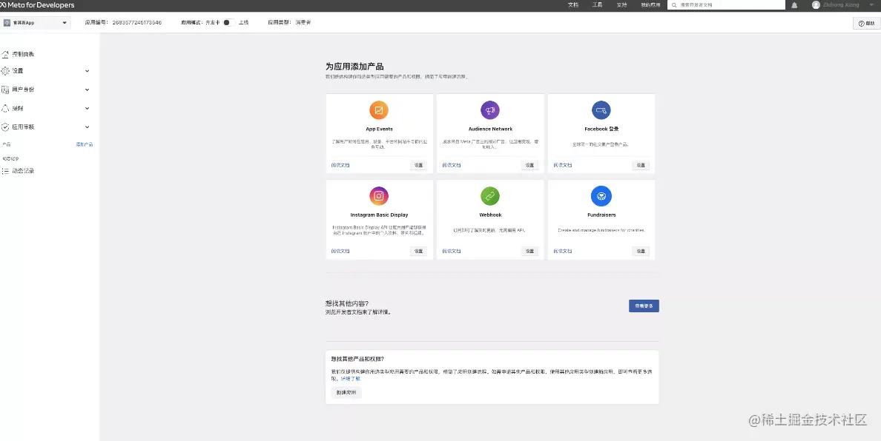
Task: Click the alerts bell icon in sidebar
Action: pos(6,108)
